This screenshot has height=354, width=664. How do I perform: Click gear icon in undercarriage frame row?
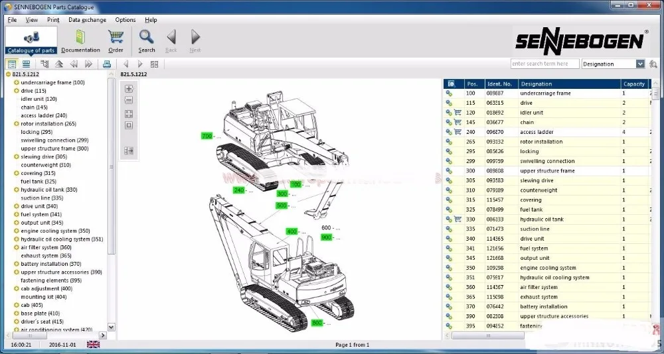pyautogui.click(x=449, y=93)
